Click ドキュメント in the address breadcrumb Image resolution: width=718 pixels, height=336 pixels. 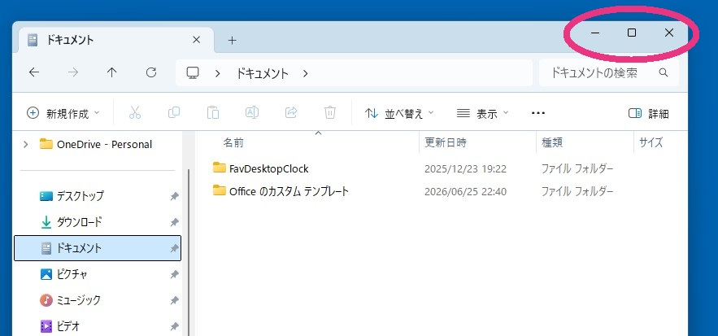point(263,73)
